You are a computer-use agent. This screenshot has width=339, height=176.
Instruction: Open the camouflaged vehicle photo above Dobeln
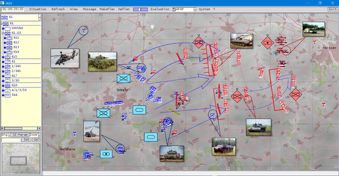pos(102,62)
